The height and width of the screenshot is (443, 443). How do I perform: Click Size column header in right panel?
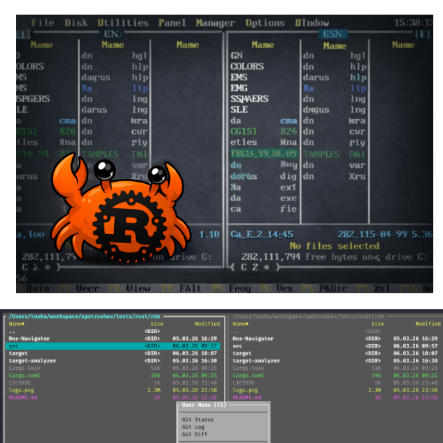(378, 324)
